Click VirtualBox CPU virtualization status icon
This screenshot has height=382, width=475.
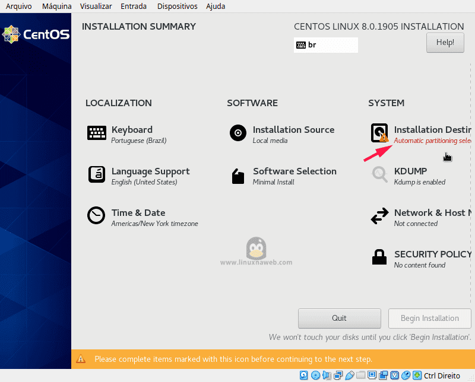click(394, 375)
